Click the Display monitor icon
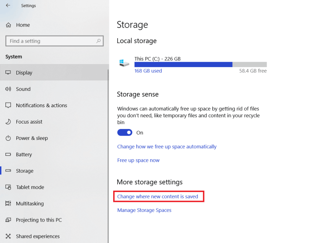311x243 pixels. pos(8,72)
